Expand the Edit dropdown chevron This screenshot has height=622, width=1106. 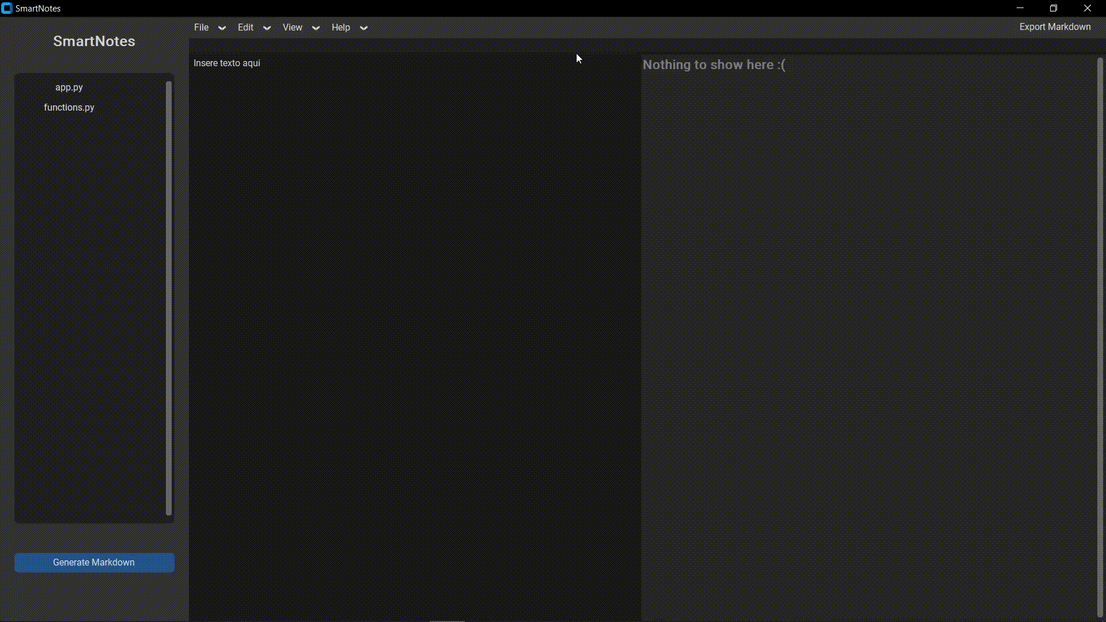tap(267, 28)
